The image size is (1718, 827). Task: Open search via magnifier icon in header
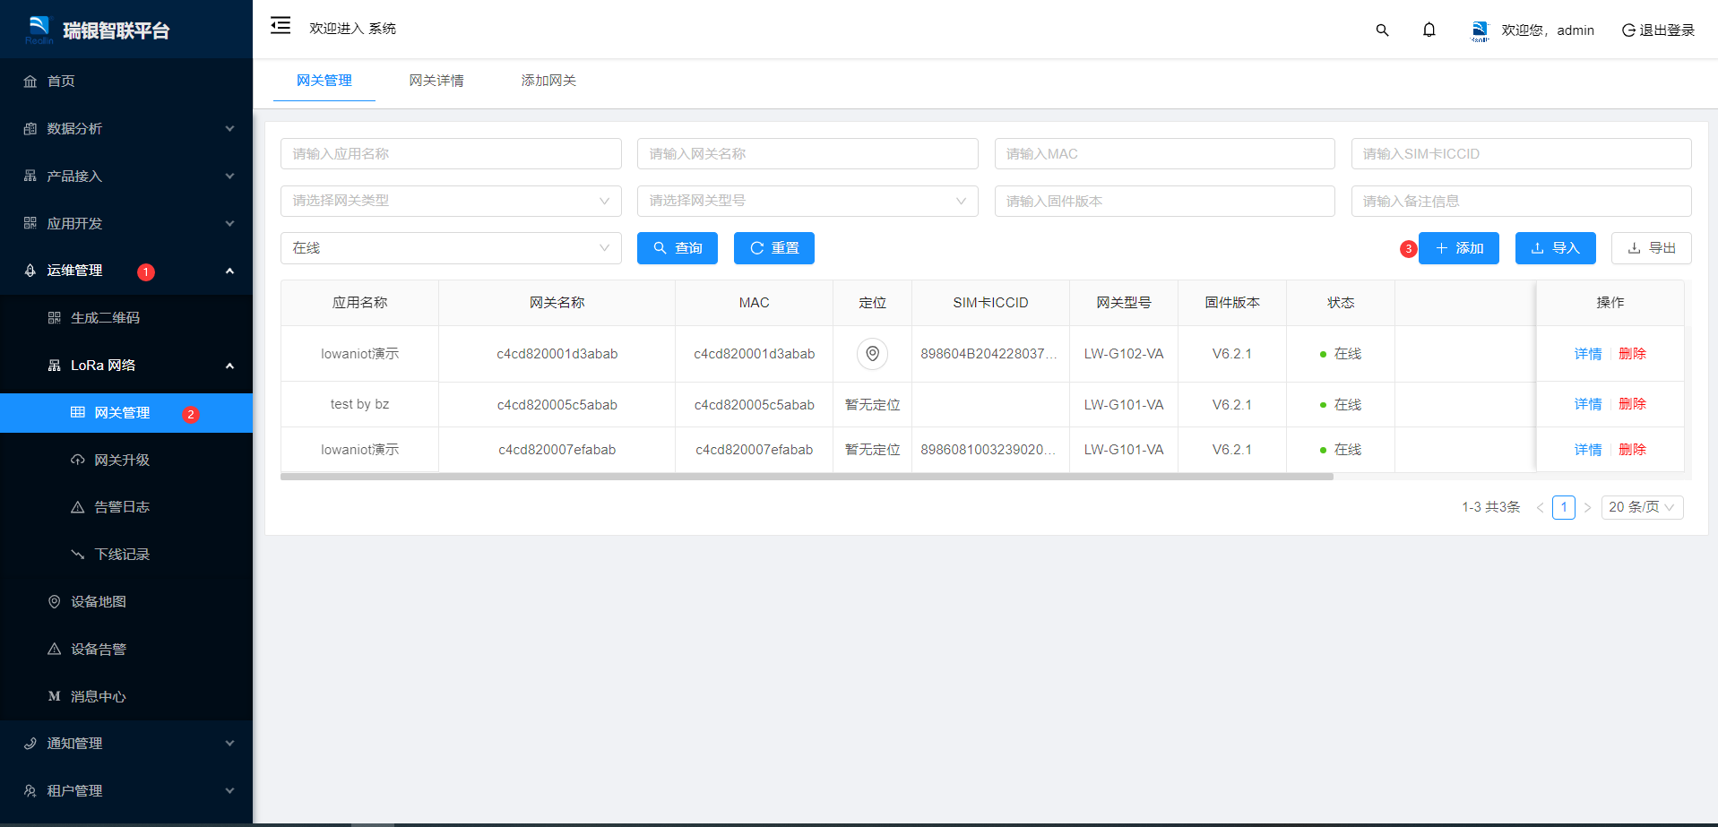[1382, 30]
